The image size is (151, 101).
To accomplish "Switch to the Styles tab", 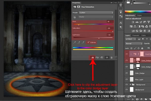I will click(x=140, y=15).
